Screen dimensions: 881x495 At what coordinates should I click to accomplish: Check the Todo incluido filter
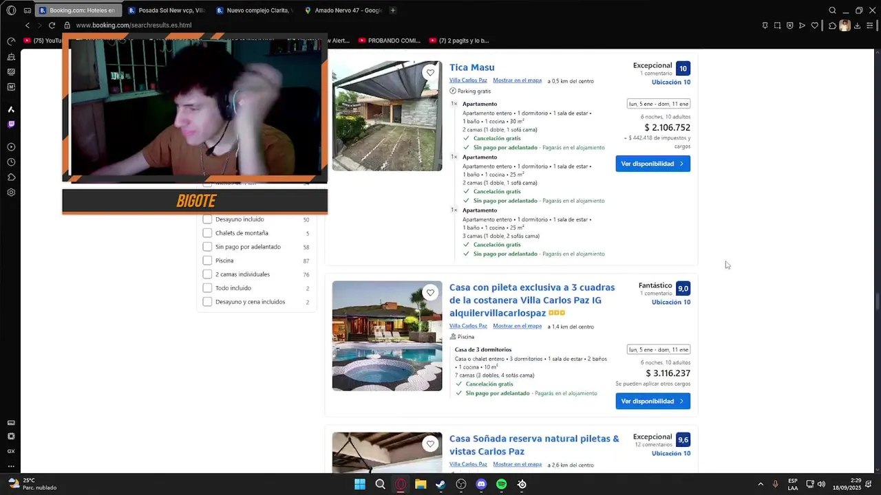[x=207, y=288]
